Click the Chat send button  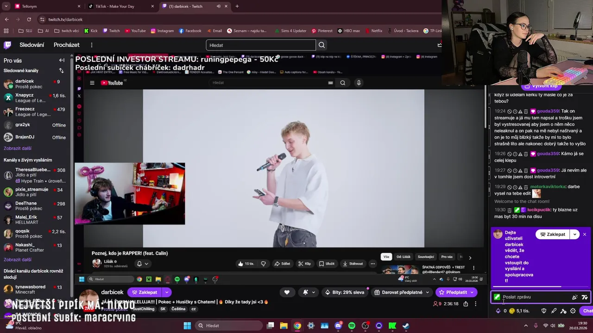(587, 311)
